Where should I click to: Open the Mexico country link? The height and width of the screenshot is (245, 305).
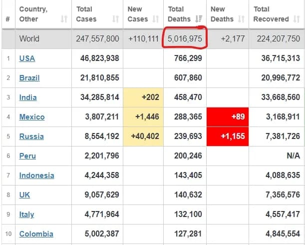(32, 117)
